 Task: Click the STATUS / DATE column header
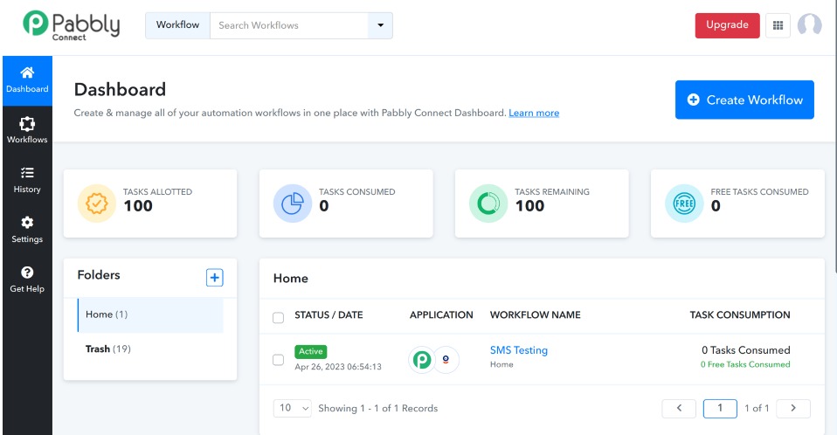pos(329,315)
